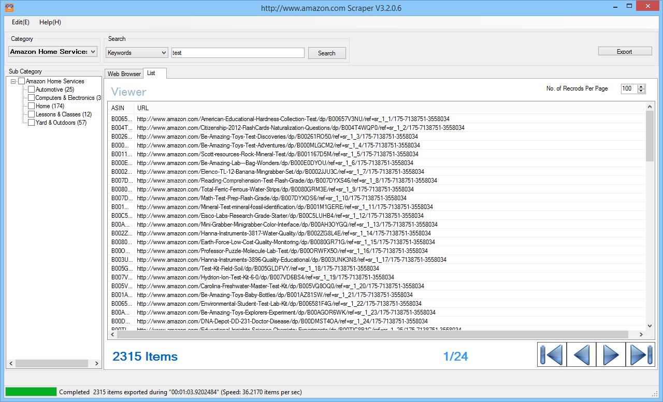Click the vertical scrollbar thumb of the list
Viewport: 663px width, 402px height.
pyautogui.click(x=650, y=136)
